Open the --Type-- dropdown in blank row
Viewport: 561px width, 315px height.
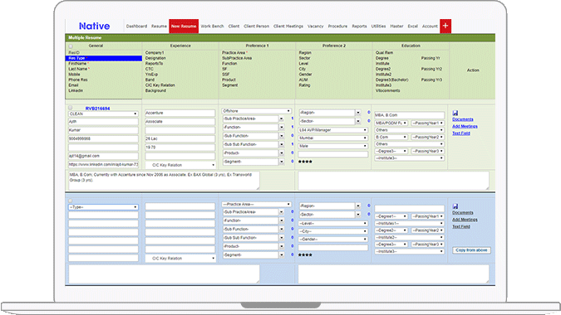point(103,207)
